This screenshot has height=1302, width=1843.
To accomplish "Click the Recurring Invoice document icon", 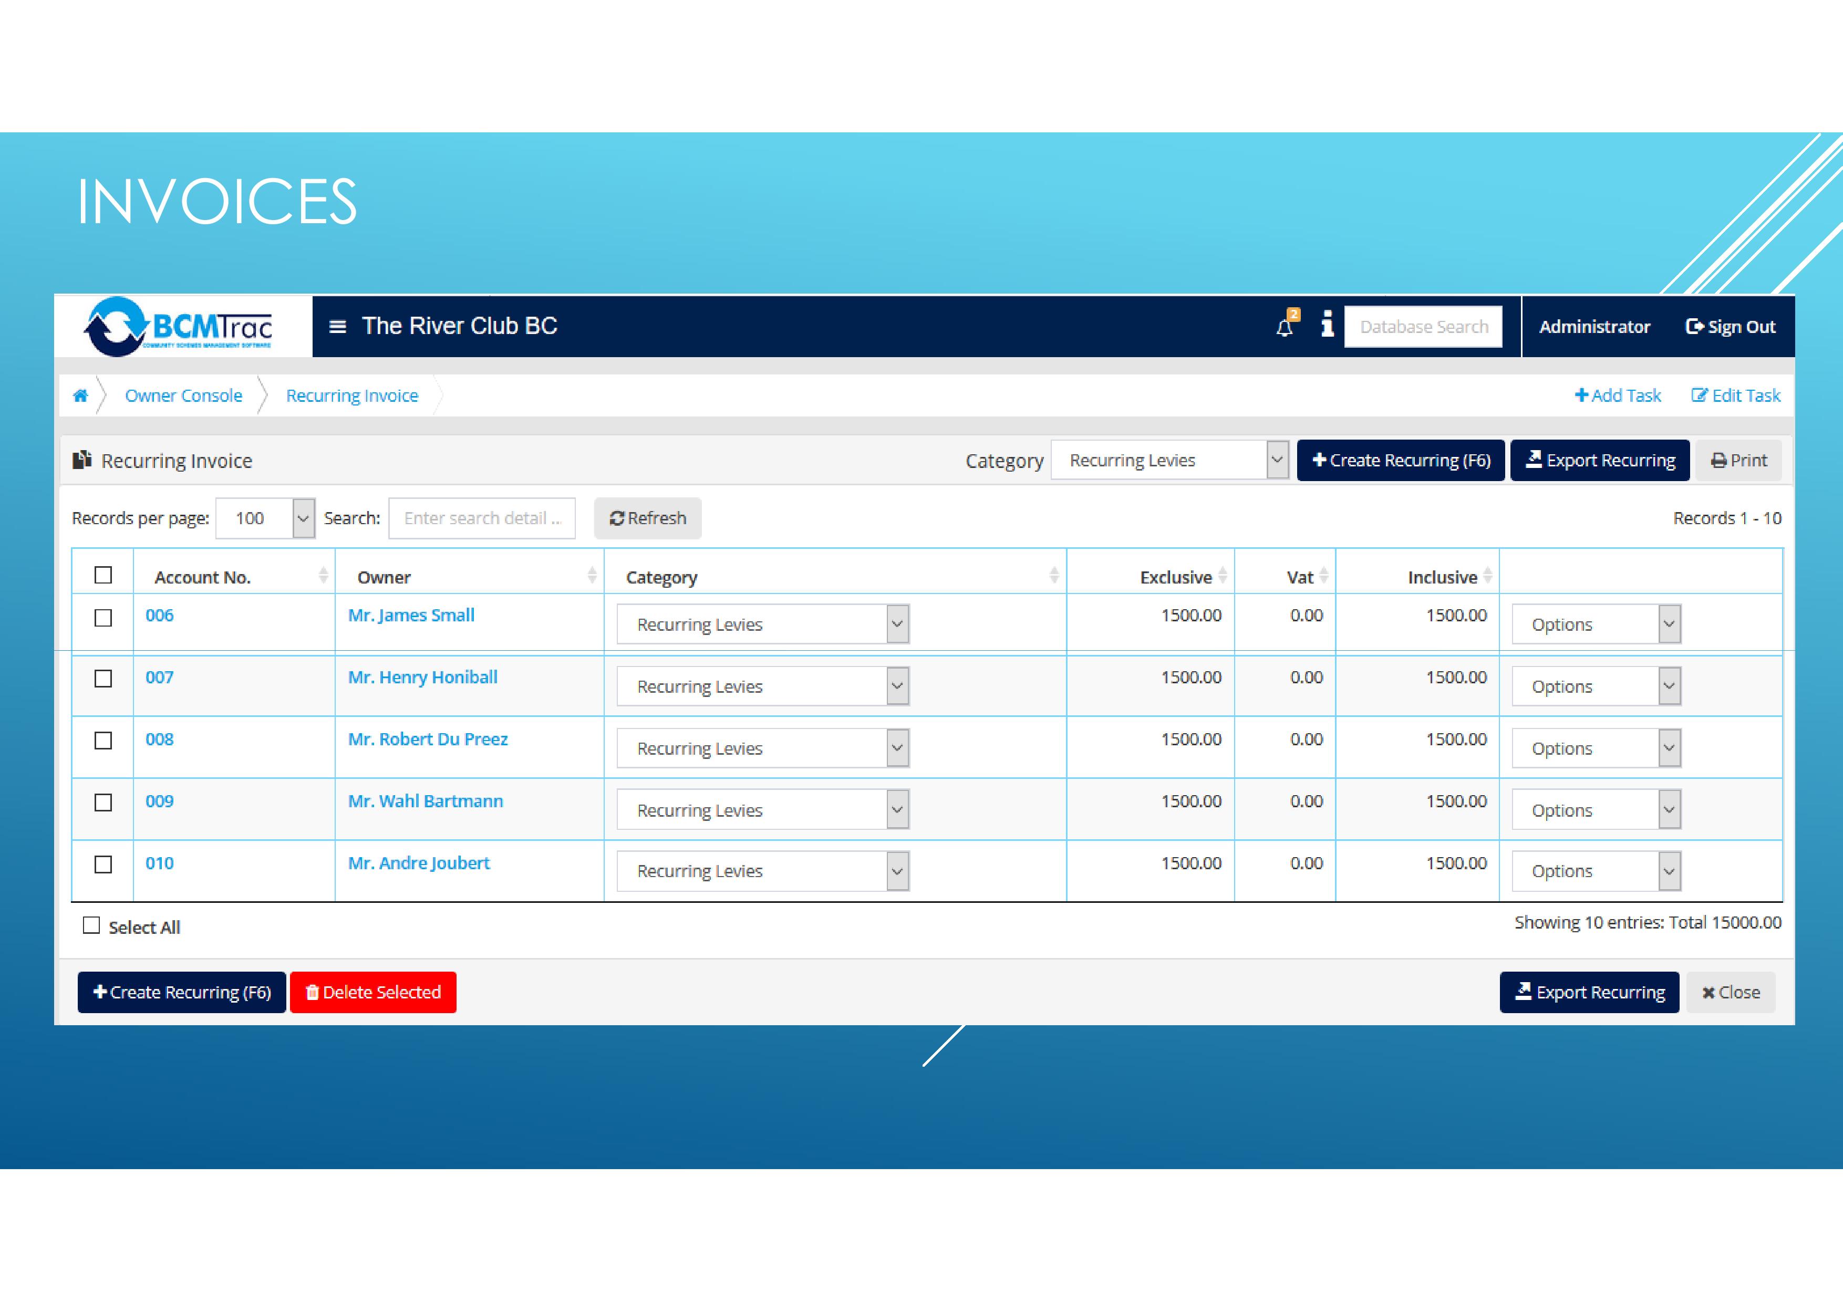I will click(82, 460).
